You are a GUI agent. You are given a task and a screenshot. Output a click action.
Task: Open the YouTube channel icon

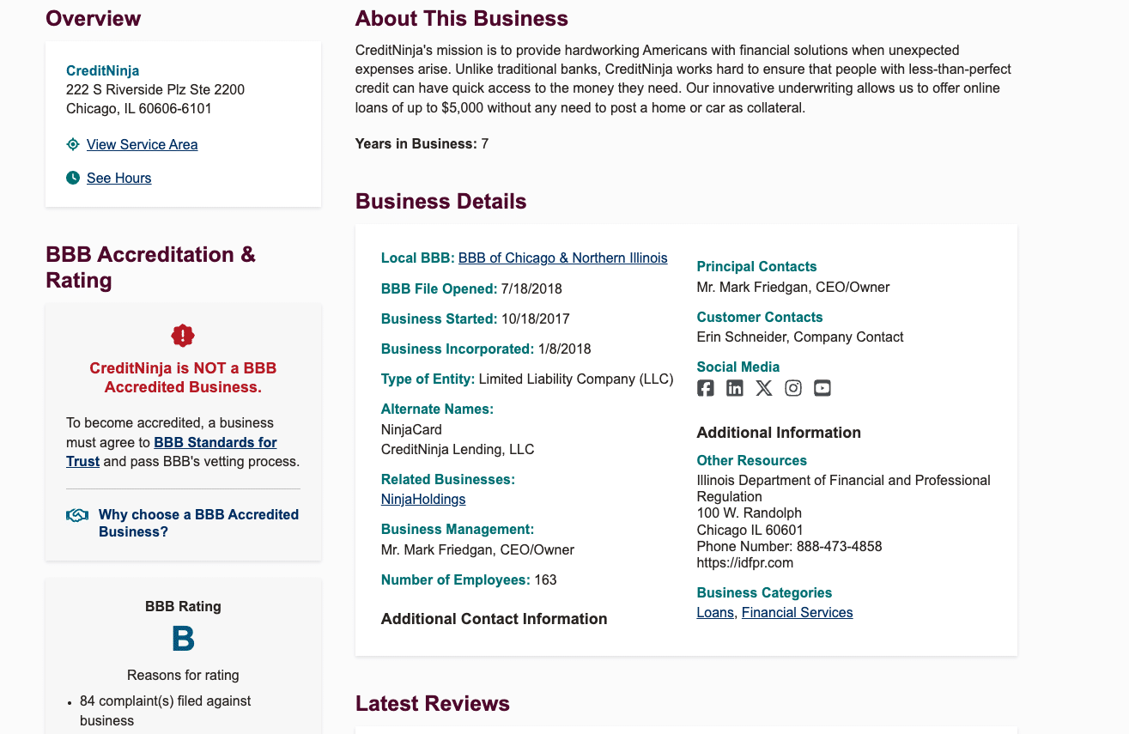[x=822, y=387]
